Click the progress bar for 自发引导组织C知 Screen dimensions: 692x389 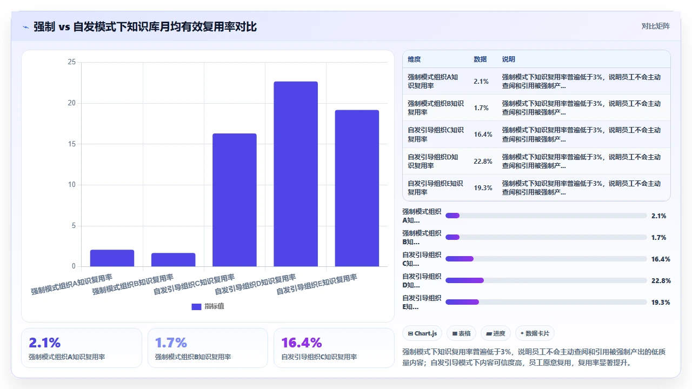tap(546, 259)
